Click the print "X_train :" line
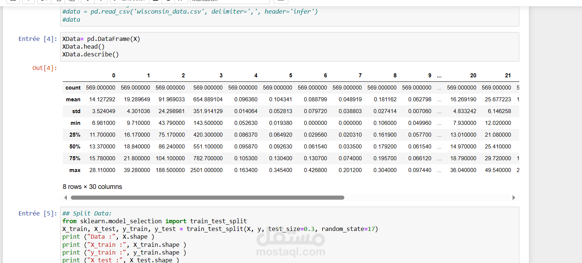The image size is (582, 263). [124, 245]
